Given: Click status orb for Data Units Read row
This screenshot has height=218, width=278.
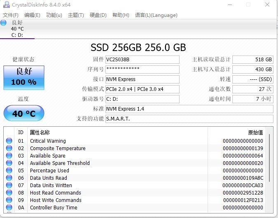Looking at the screenshot, I should coord(9,178).
